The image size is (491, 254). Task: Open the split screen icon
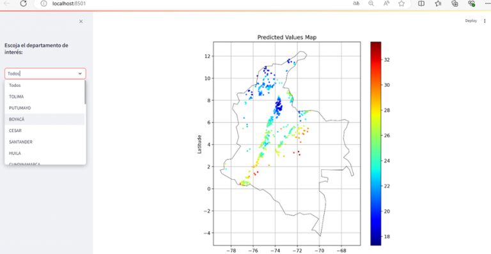[421, 3]
